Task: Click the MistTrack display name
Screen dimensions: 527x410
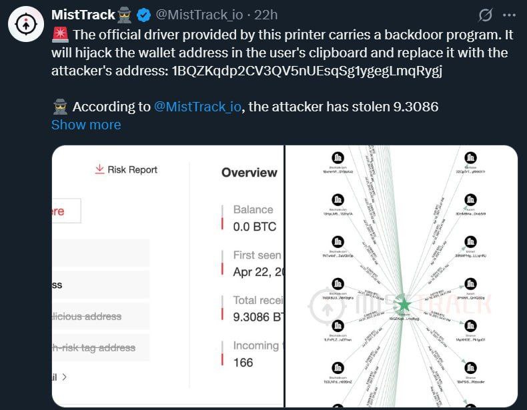Action: point(83,15)
